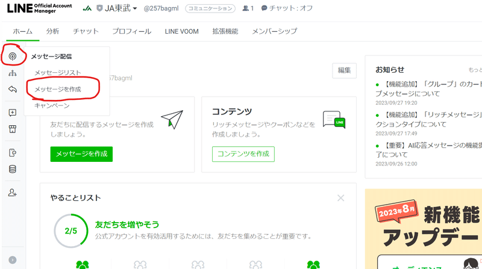Open the もっと見る link in お知らせ
482x269 pixels.
(475, 70)
